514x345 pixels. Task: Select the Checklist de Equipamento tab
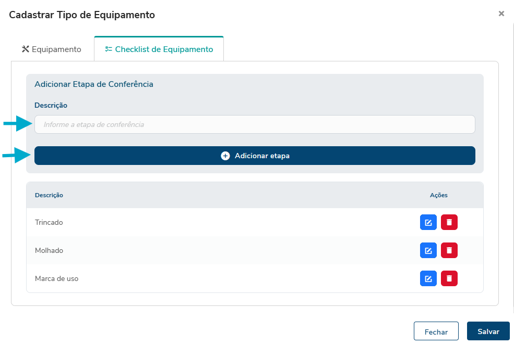[x=159, y=49]
